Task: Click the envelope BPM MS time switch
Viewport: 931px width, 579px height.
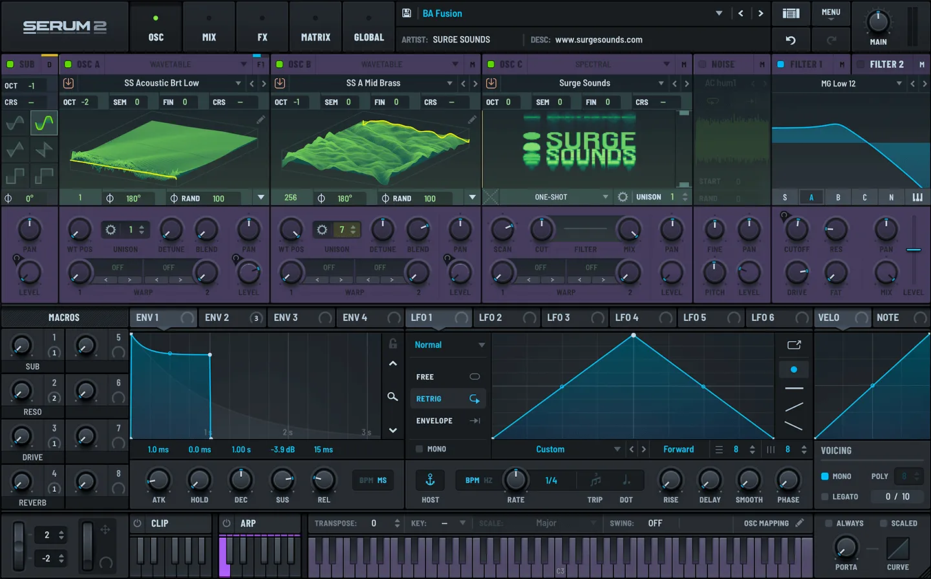Action: tap(373, 480)
